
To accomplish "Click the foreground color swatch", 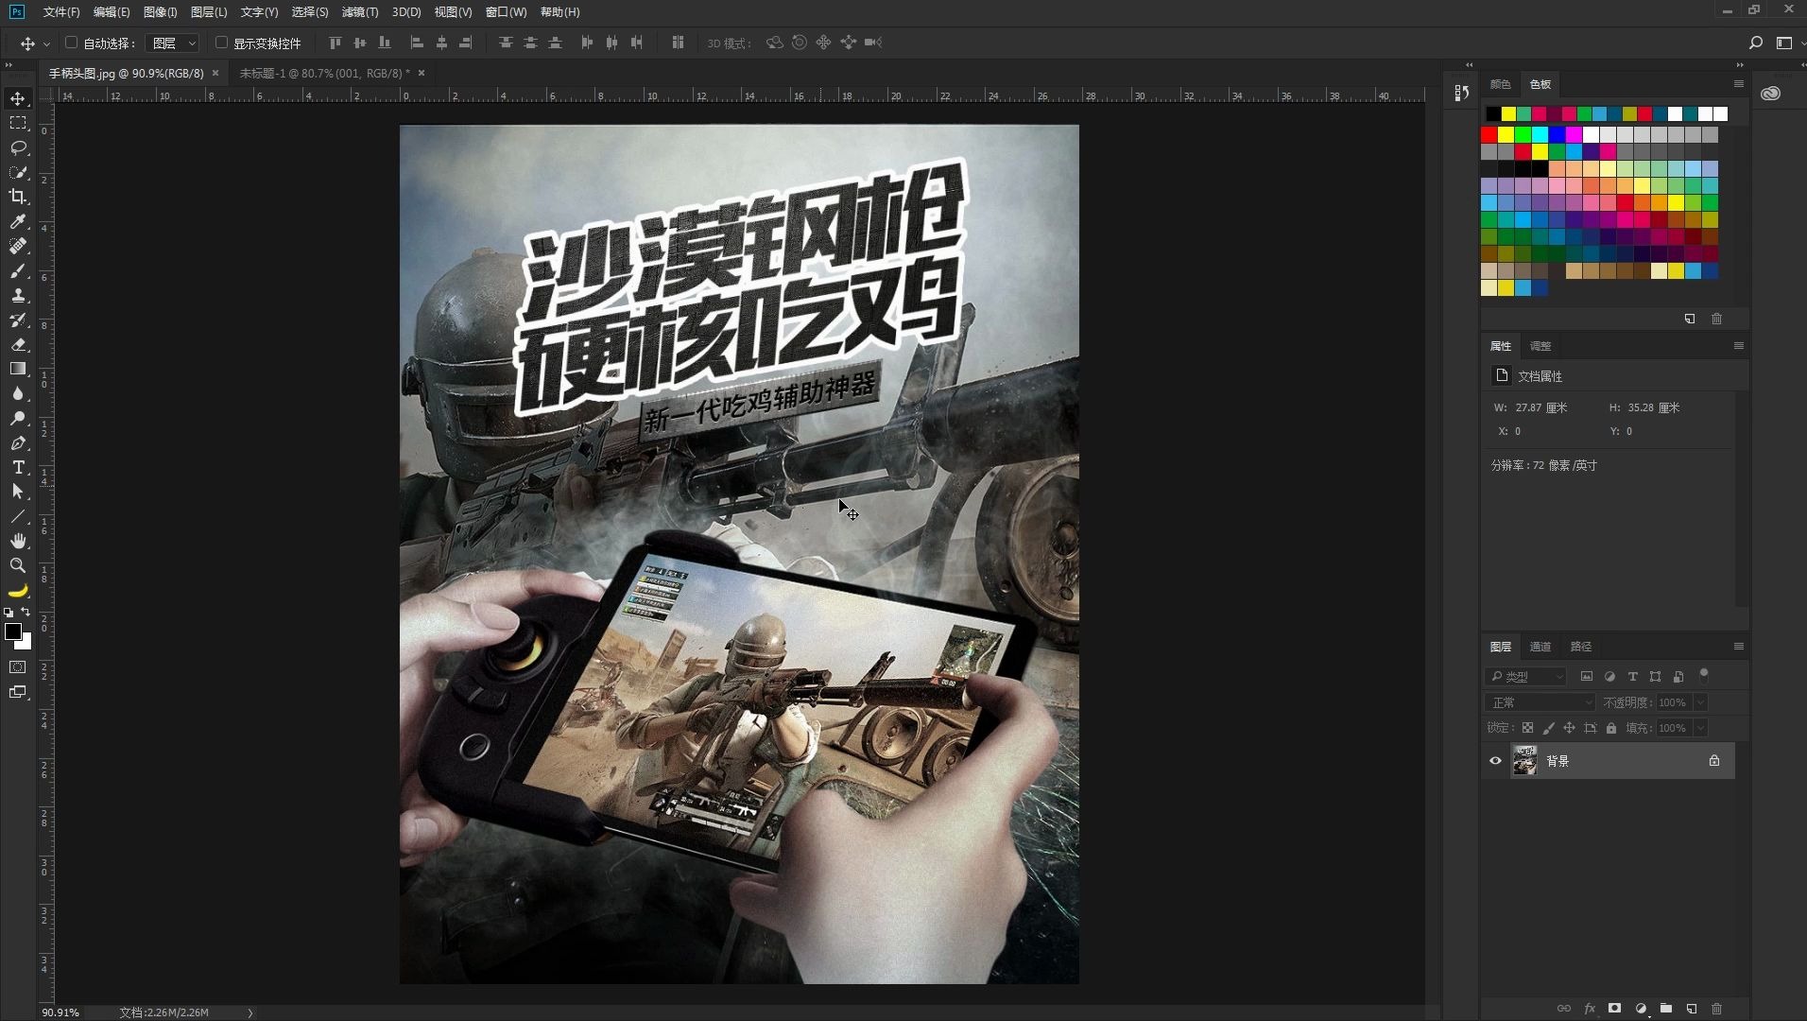I will pos(12,632).
